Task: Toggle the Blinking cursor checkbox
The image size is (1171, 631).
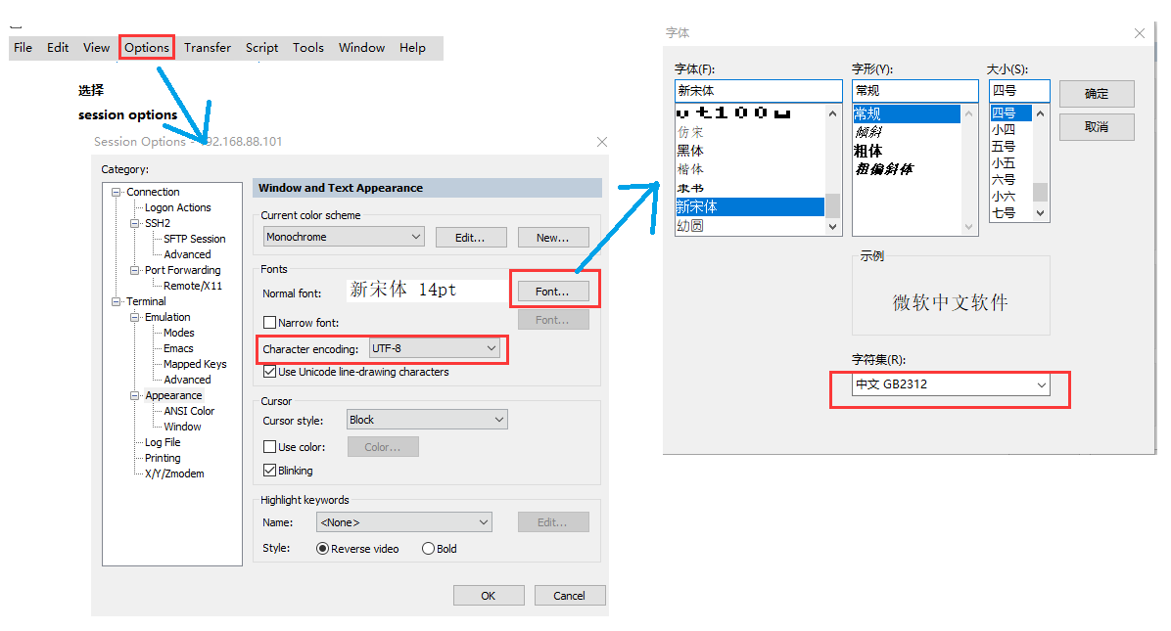Action: (270, 471)
